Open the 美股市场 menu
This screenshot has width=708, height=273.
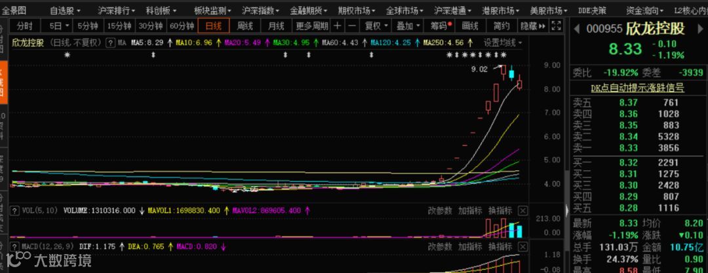tap(549, 10)
